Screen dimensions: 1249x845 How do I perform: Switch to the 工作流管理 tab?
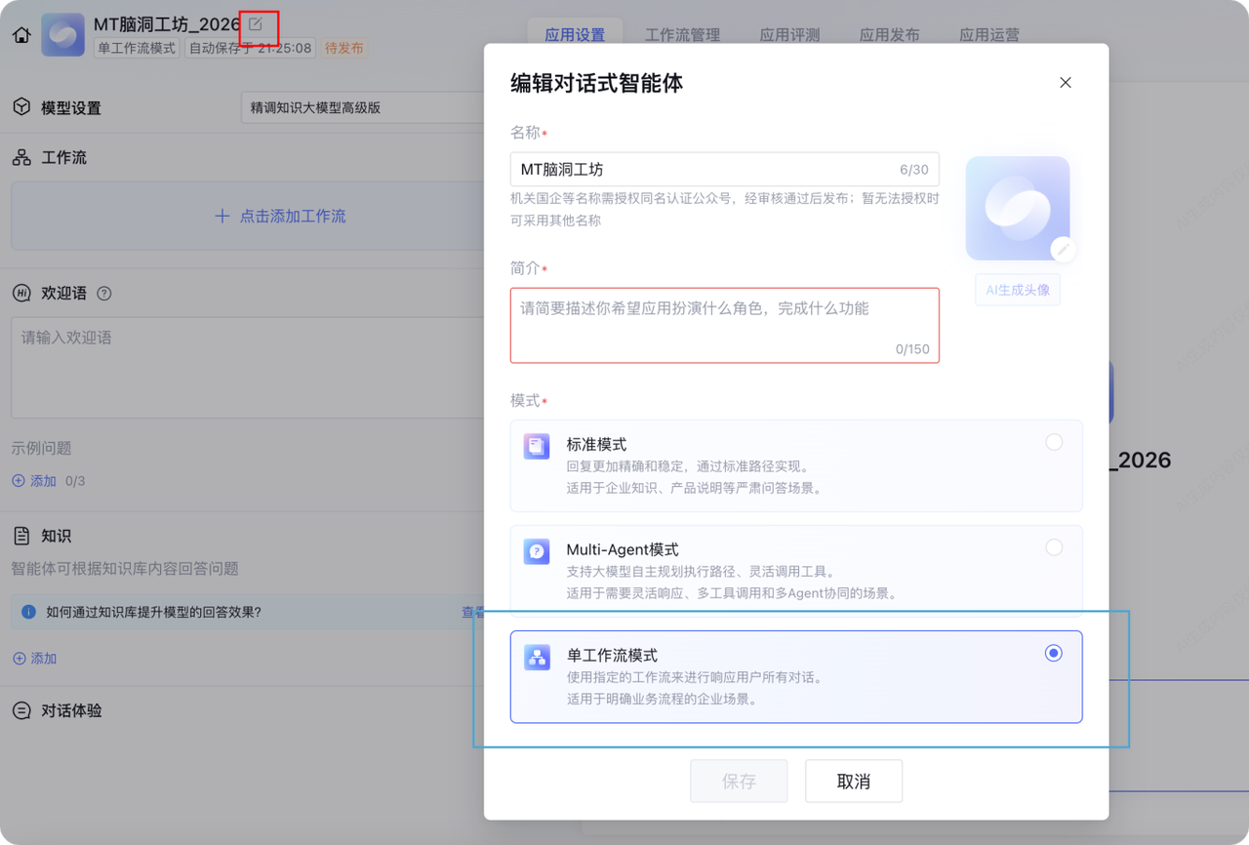pyautogui.click(x=682, y=35)
